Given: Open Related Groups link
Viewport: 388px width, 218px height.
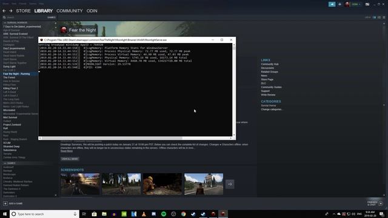Looking at the screenshot, I should pos(269,72).
